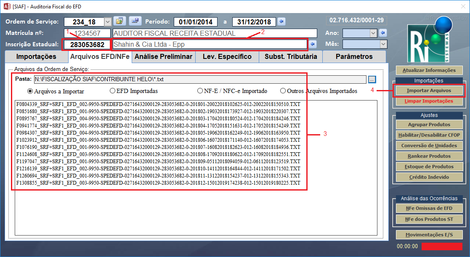470x257 pixels.
Task: Click the open folder icon beside Ordem de Serviço
Action: tap(120, 21)
